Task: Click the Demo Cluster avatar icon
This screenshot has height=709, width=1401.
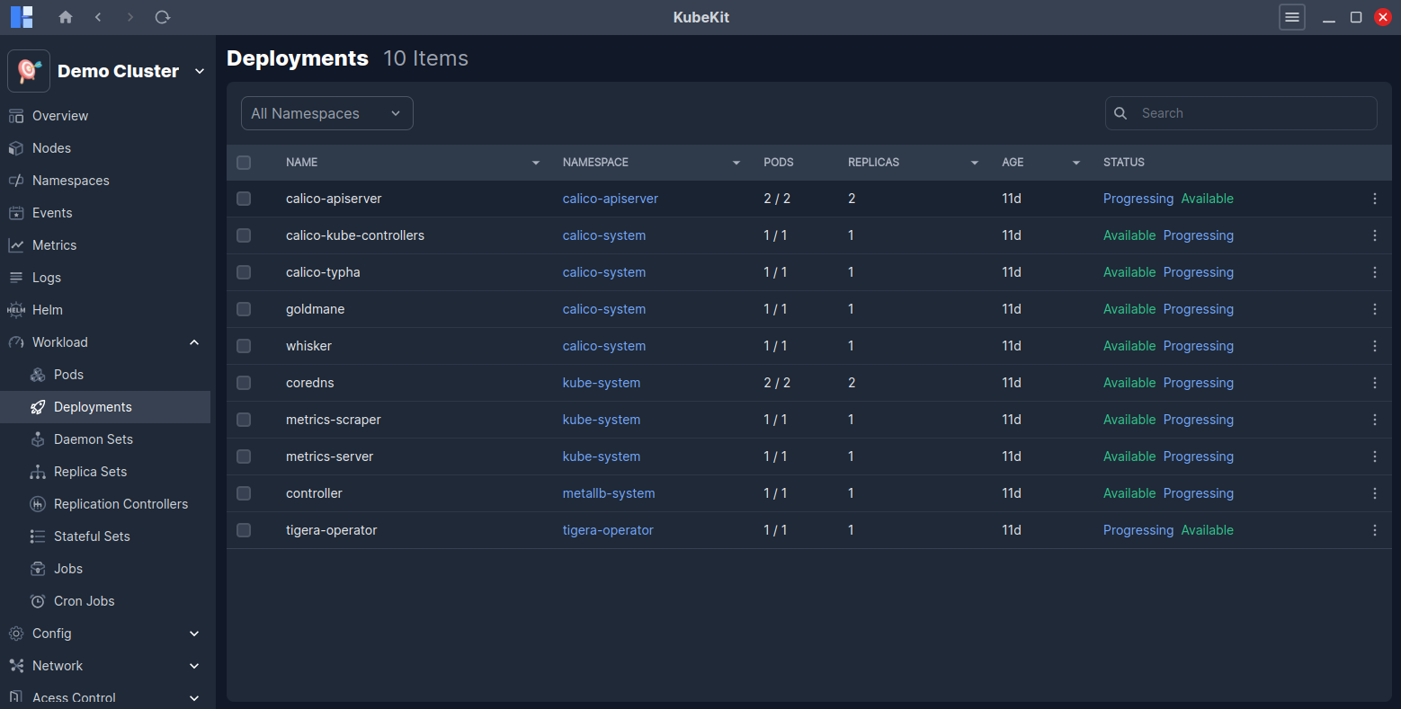Action: 29,71
